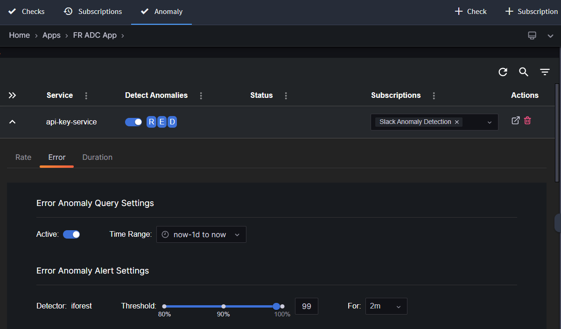Open the Time Range dropdown
The height and width of the screenshot is (329, 561).
click(201, 234)
